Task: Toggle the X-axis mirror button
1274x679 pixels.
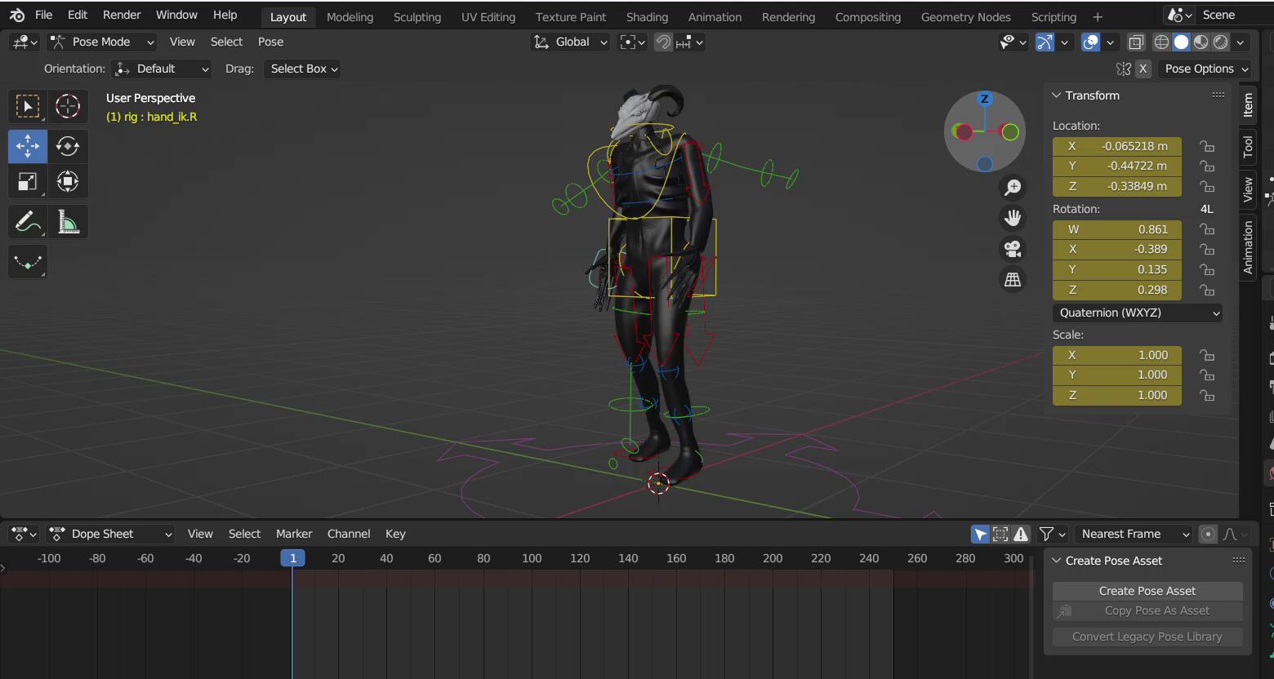Action: tap(1143, 69)
